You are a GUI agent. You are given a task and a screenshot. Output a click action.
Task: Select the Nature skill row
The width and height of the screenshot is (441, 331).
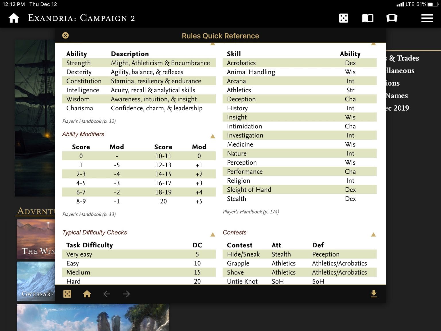point(299,153)
